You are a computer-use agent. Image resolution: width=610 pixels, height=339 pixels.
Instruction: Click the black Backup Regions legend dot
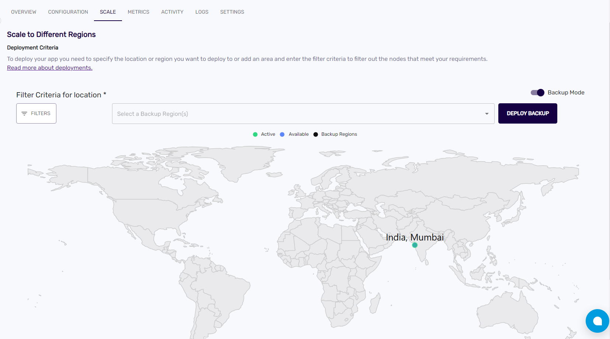(x=316, y=135)
